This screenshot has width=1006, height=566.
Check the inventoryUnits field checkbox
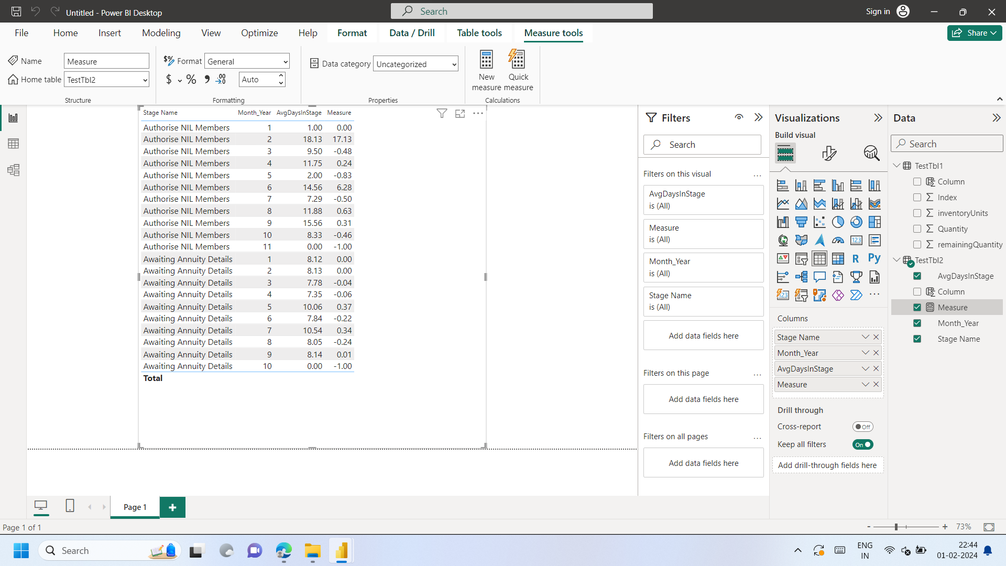(x=917, y=213)
